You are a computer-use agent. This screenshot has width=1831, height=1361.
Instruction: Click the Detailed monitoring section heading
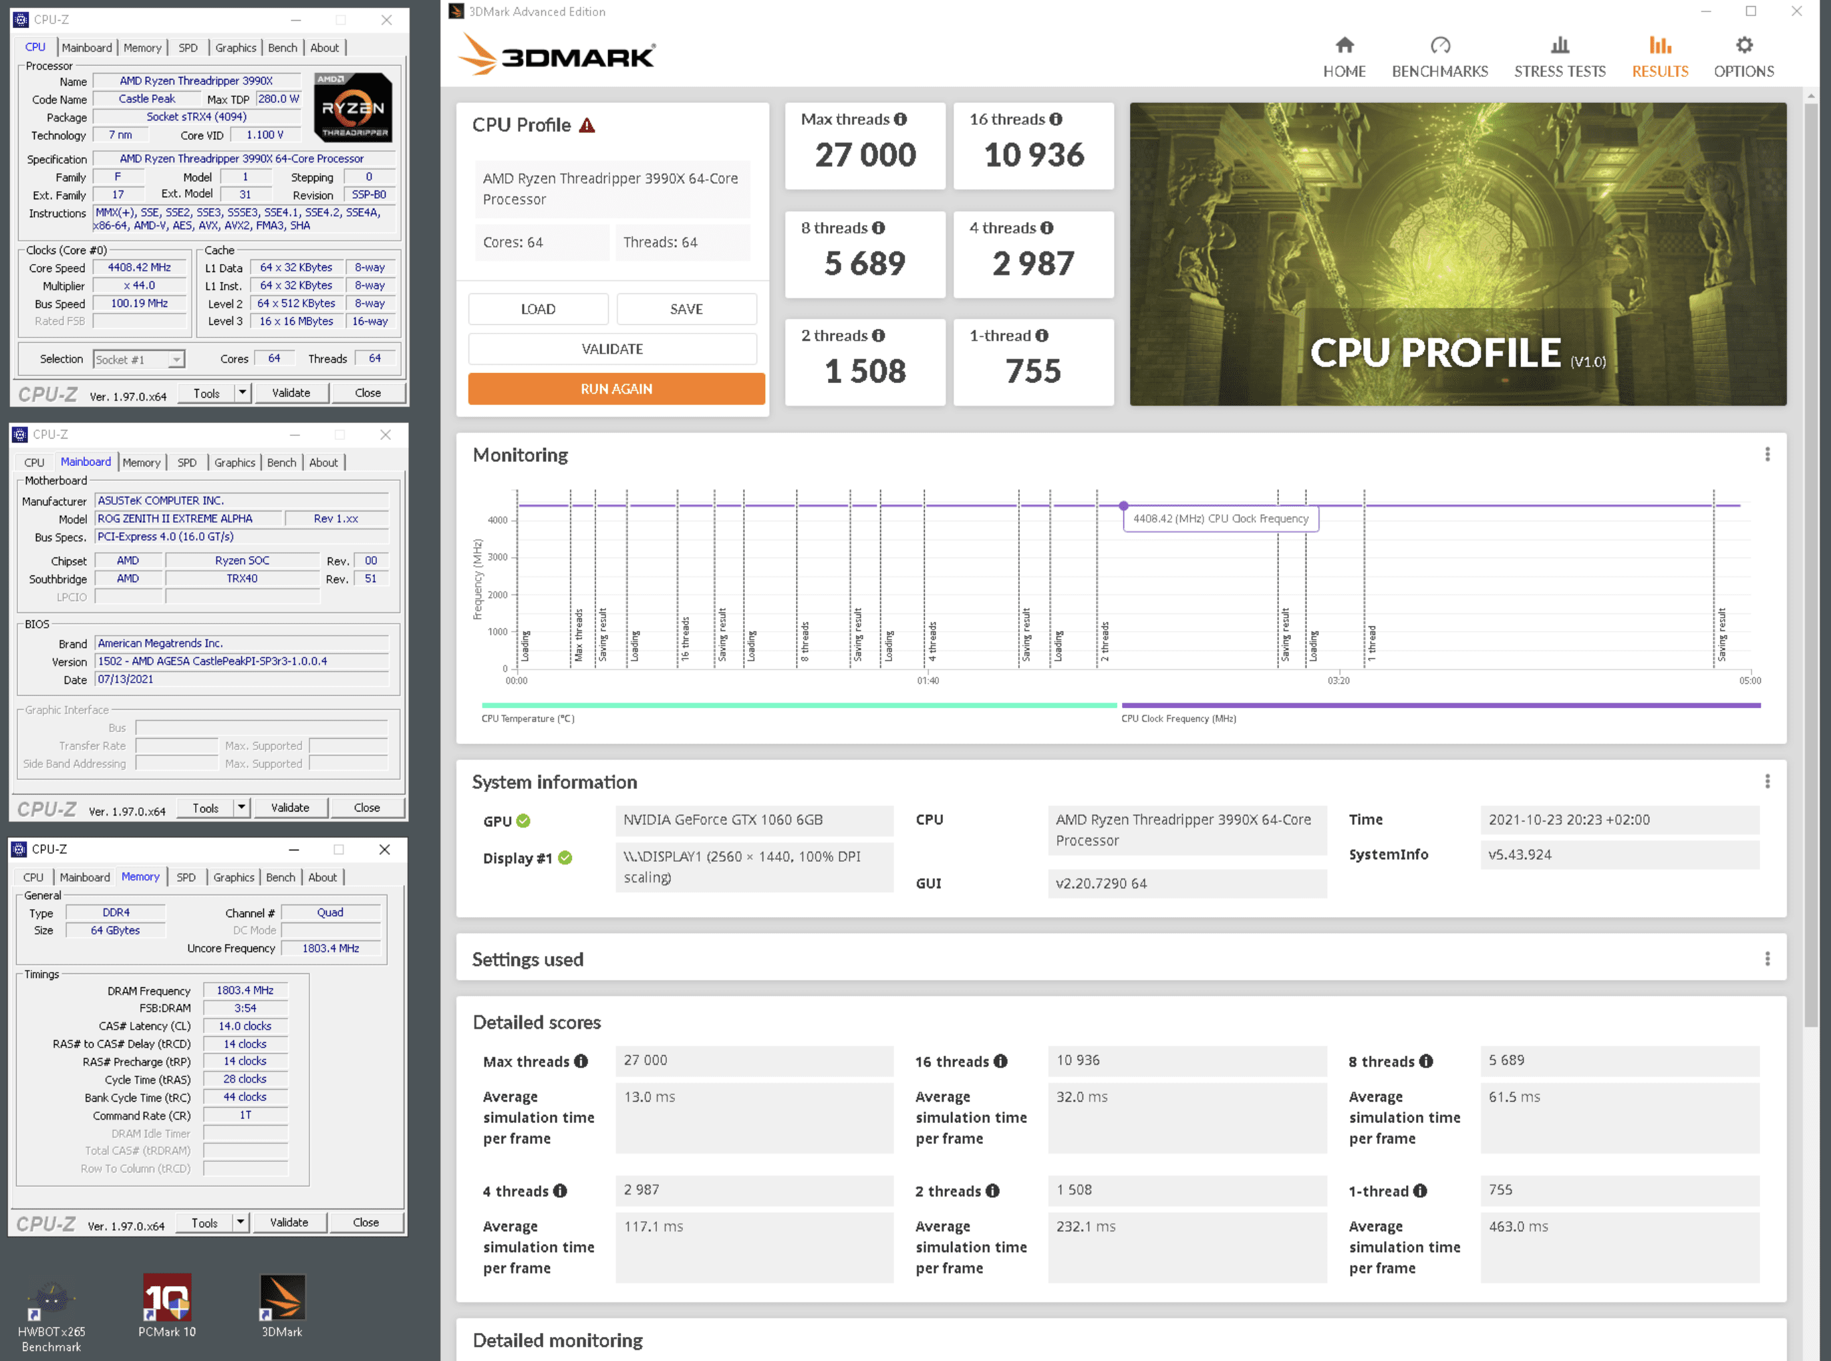coord(557,1340)
